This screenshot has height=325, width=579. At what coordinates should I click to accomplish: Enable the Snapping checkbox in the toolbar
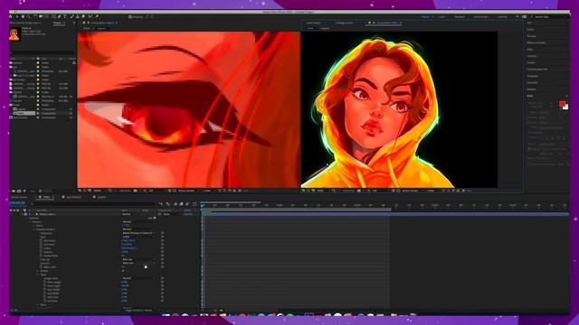[130, 16]
